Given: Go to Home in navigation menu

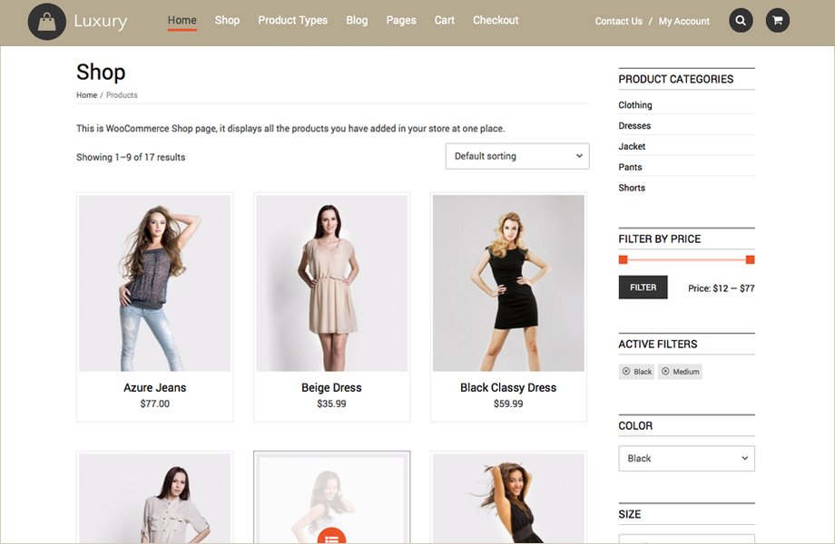Looking at the screenshot, I should coord(182,20).
